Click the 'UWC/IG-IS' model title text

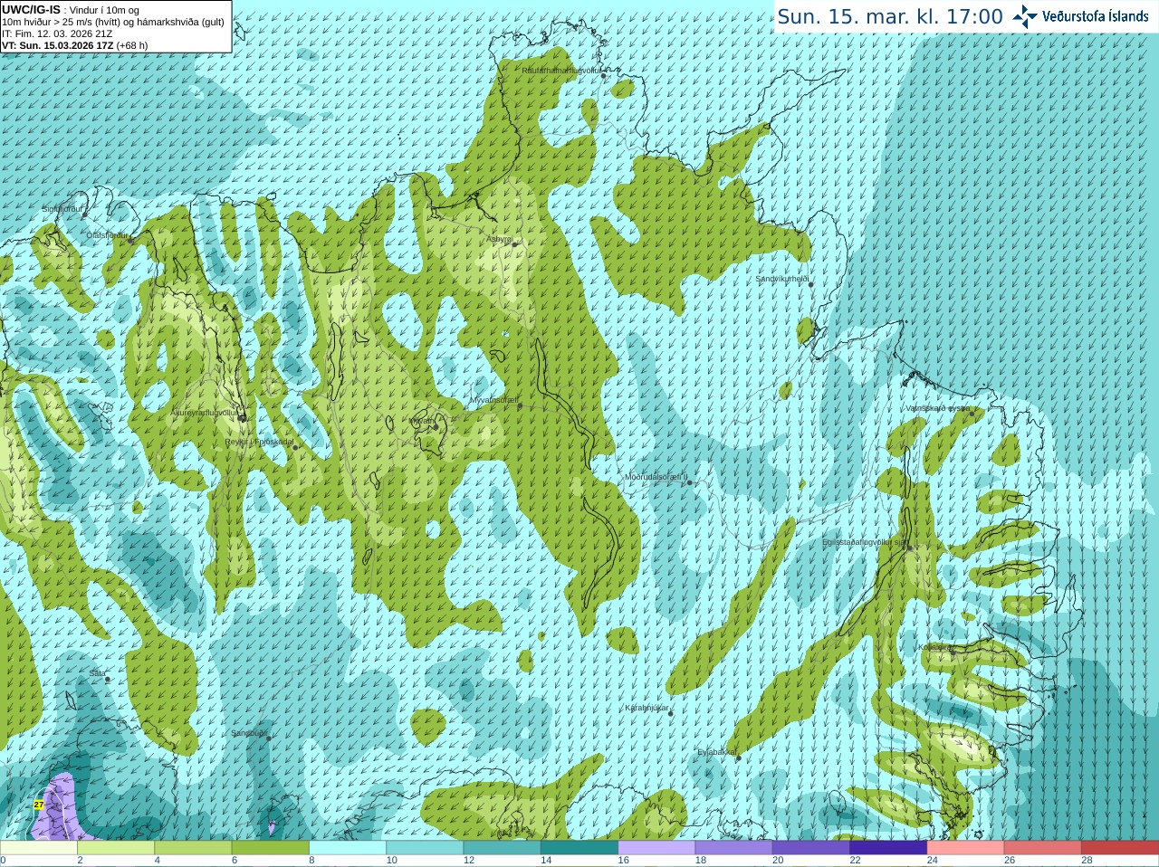(31, 10)
